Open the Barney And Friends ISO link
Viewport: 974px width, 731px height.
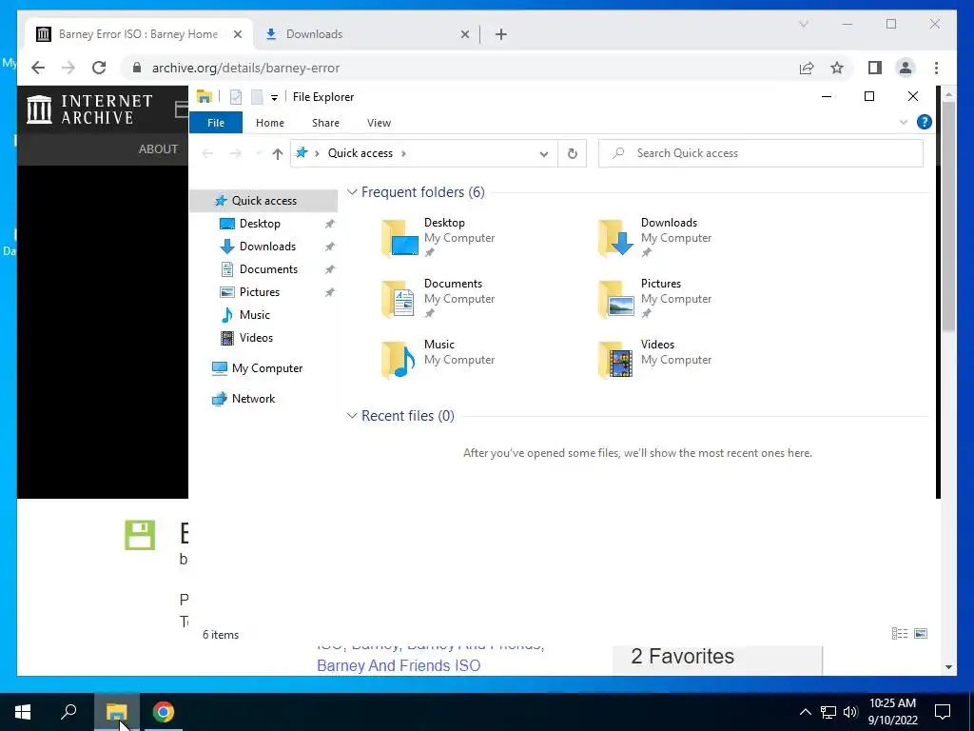click(399, 665)
